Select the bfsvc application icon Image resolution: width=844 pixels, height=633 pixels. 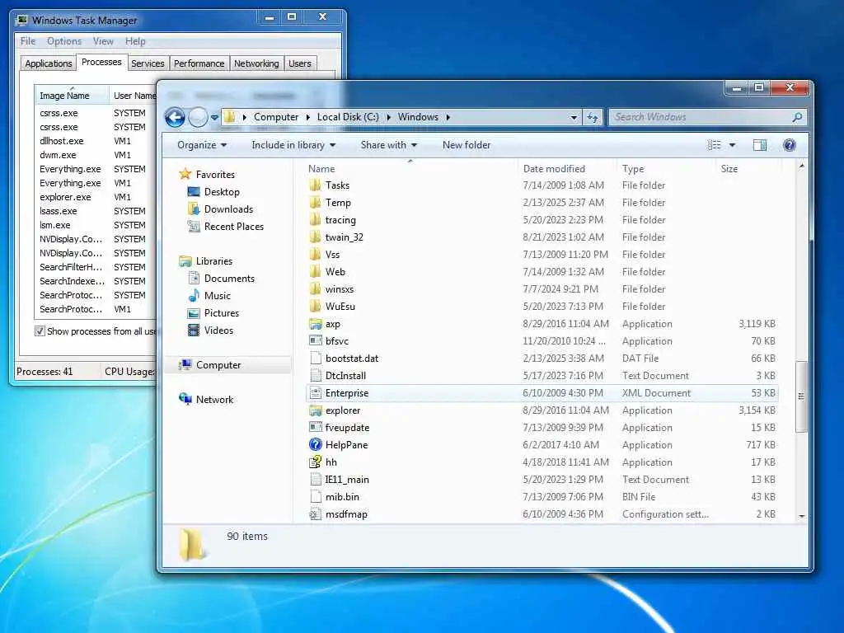(x=316, y=340)
